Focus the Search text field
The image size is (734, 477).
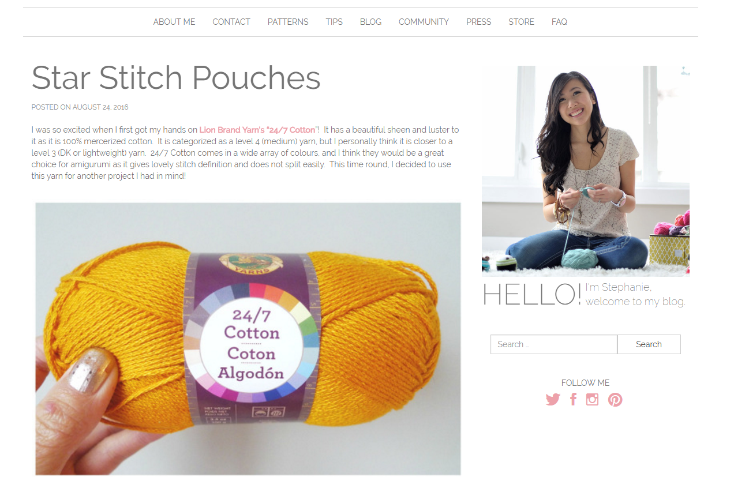(554, 344)
